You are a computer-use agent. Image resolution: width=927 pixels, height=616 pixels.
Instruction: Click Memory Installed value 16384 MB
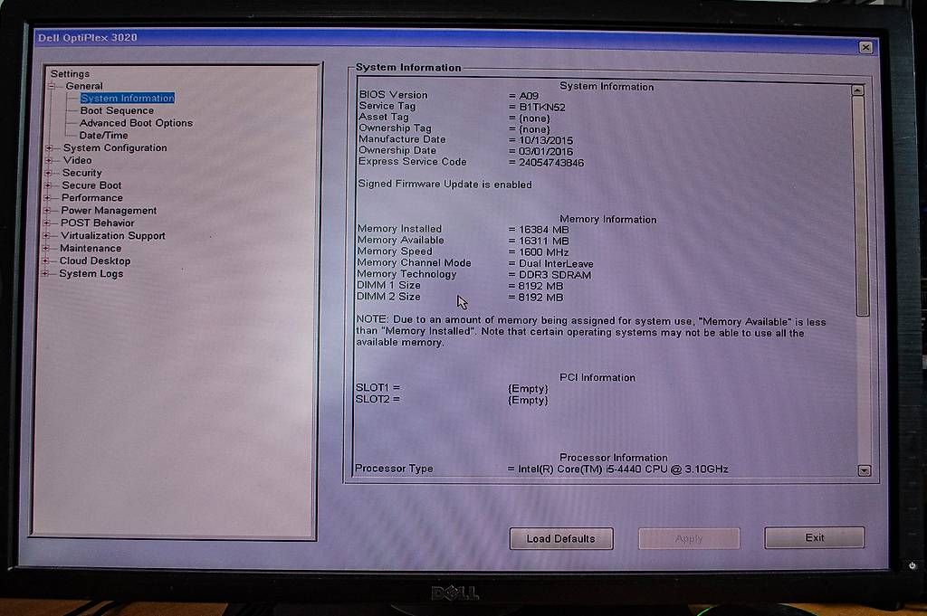tap(543, 230)
